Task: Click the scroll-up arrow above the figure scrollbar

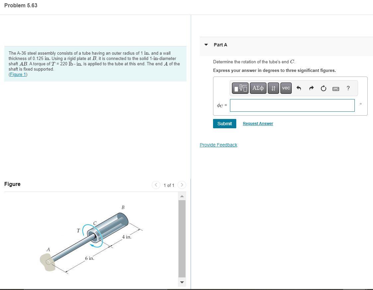Action: tap(182, 196)
